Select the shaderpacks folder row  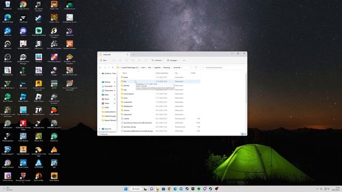pos(160,106)
